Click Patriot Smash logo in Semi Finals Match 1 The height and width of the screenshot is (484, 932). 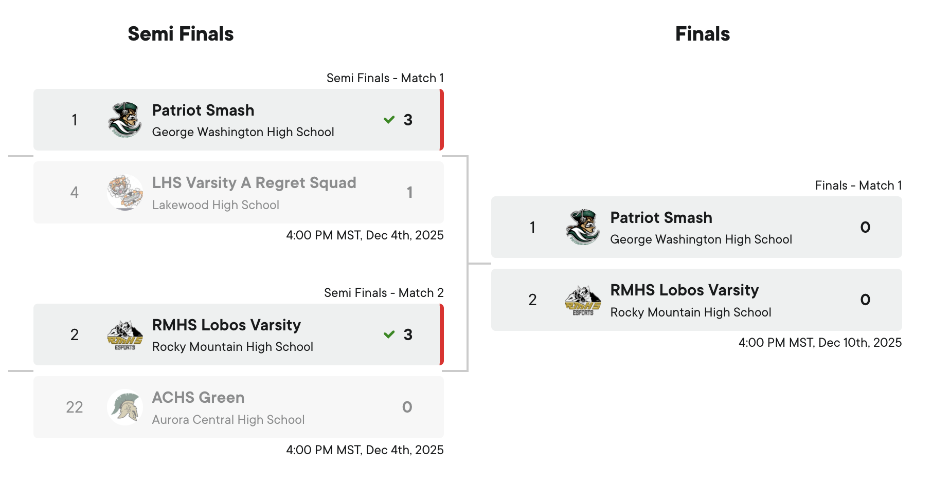125,120
